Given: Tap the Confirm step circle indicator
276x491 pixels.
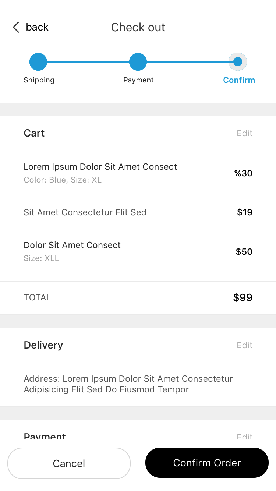Looking at the screenshot, I should tap(238, 62).
